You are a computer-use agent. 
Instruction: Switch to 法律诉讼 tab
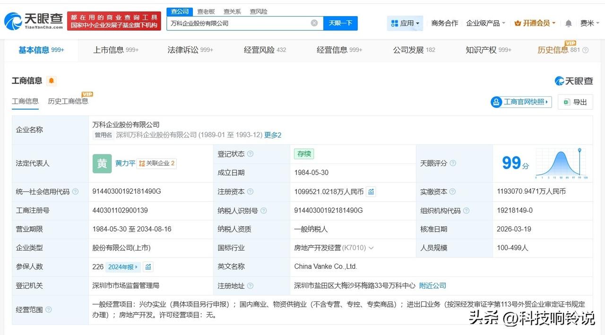pyautogui.click(x=190, y=50)
